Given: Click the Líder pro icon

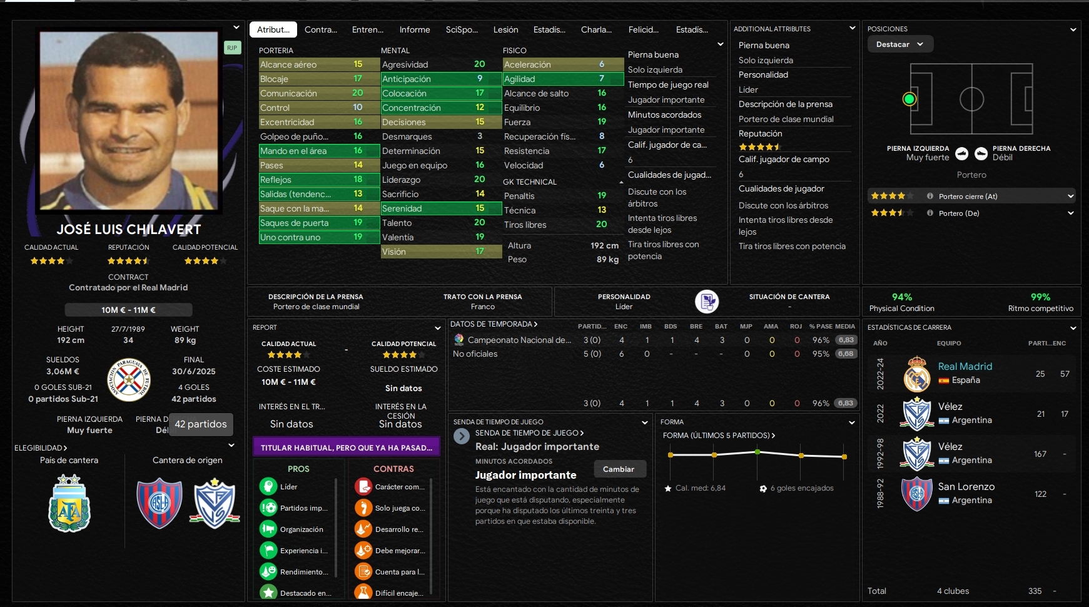Looking at the screenshot, I should pyautogui.click(x=268, y=486).
